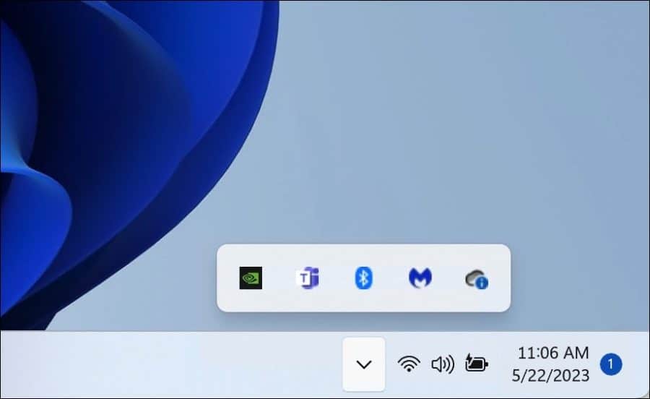
Task: Collapse the hidden icons chevron
Action: [x=363, y=364]
